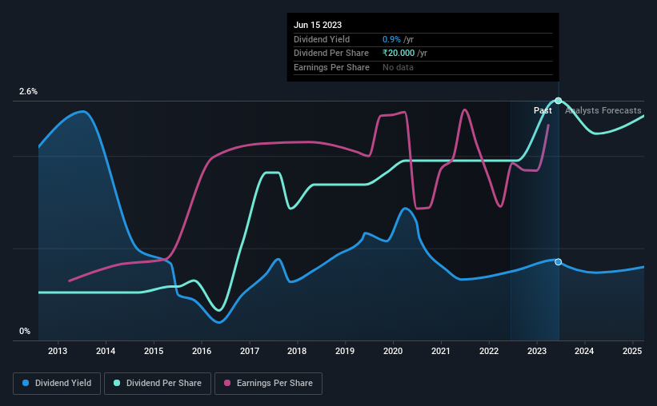Click the 2016 x-axis label
The height and width of the screenshot is (406, 657).
[x=202, y=351]
